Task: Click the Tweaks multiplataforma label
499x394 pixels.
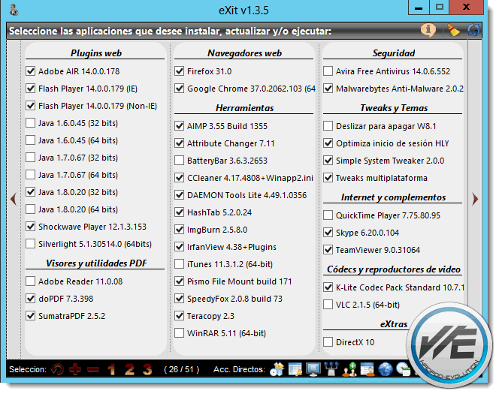Action: [382, 178]
